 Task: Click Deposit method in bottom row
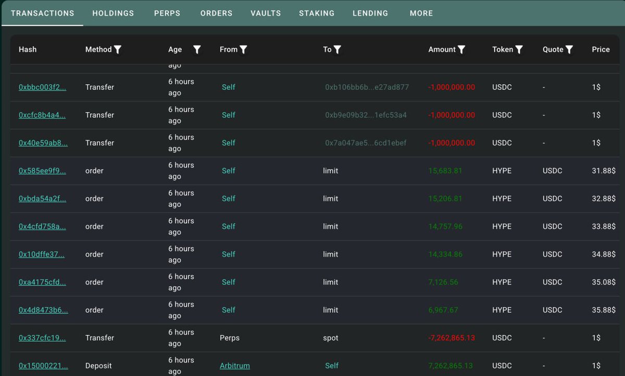point(98,366)
